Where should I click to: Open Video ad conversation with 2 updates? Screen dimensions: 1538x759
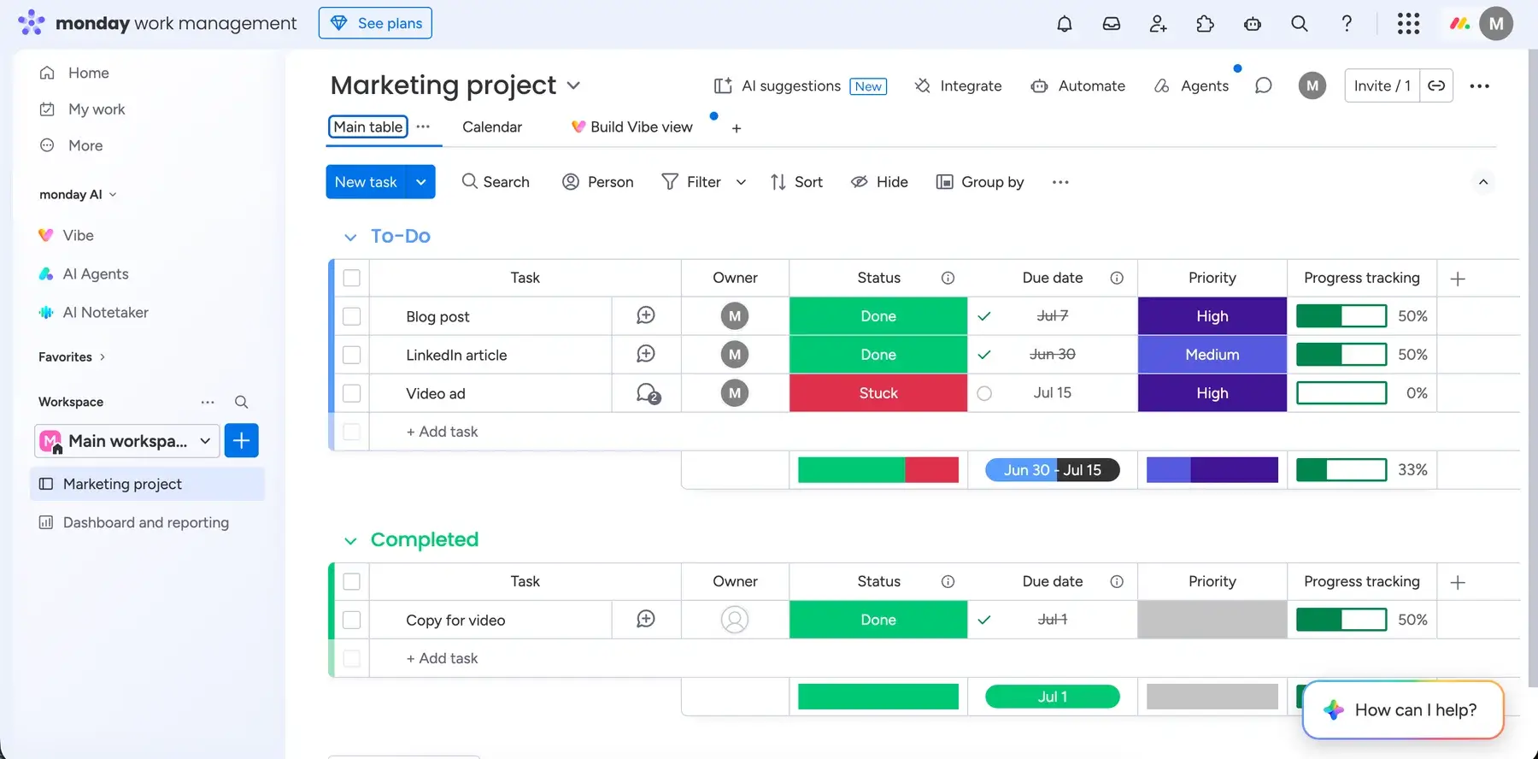(648, 393)
